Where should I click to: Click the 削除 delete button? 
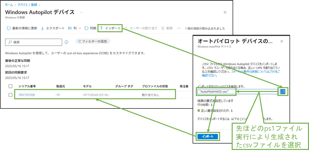pos(167,28)
